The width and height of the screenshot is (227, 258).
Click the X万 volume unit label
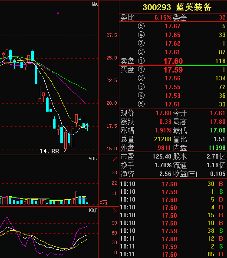coord(103,202)
